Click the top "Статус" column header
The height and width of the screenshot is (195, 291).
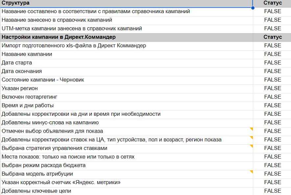pos(273,3)
